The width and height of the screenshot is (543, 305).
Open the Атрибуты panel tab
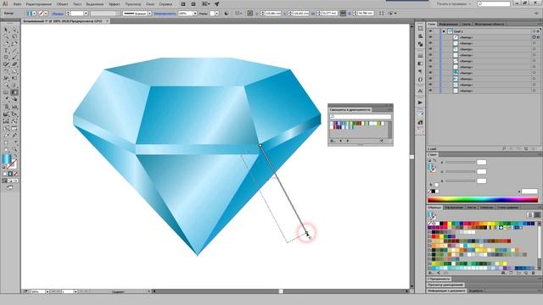[475, 291]
